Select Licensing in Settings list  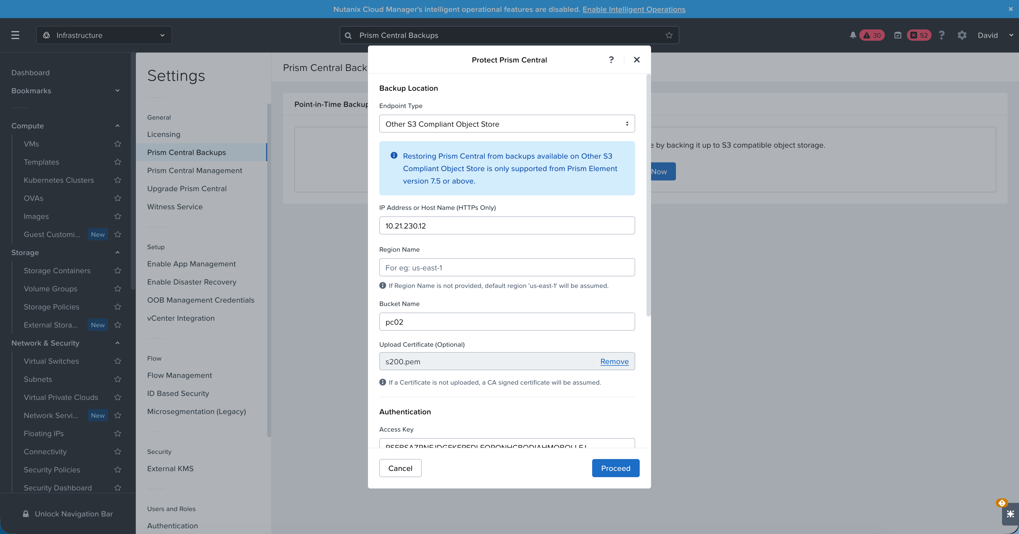point(163,134)
